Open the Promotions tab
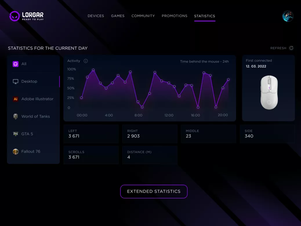The height and width of the screenshot is (226, 301). point(175,16)
